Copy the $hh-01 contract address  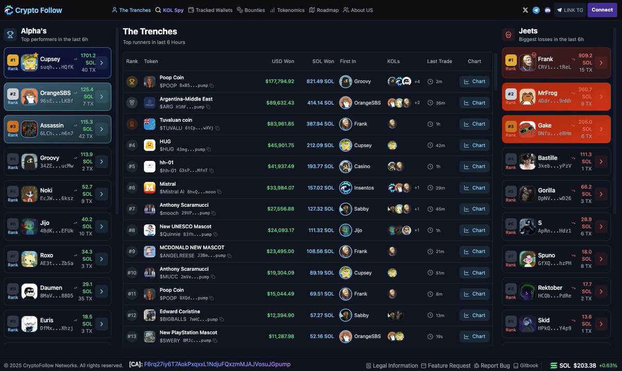211,170
